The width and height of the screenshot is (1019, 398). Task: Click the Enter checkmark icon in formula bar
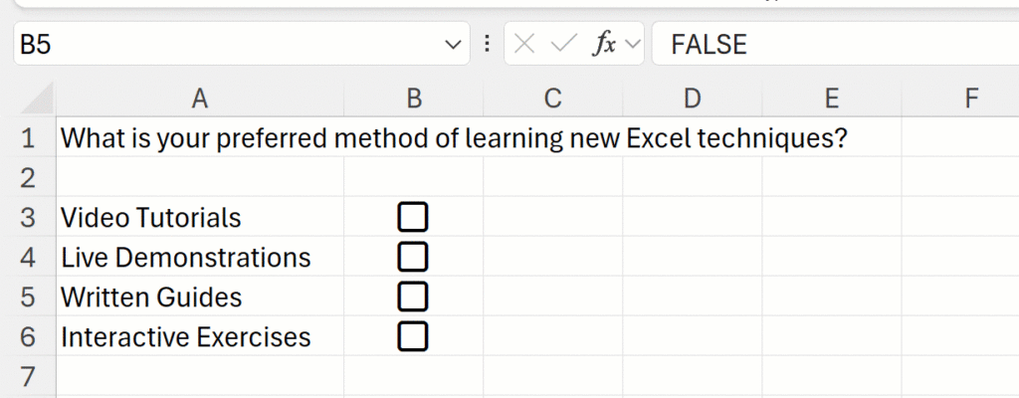563,44
